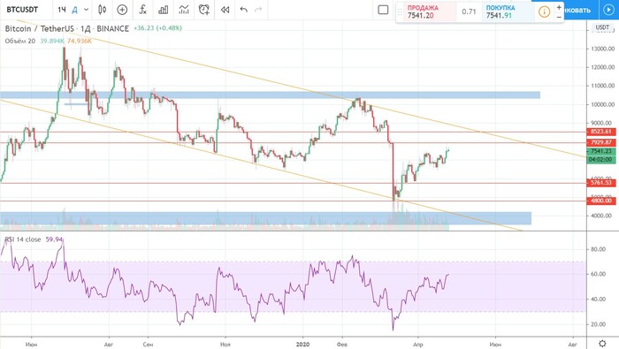
Task: Select the 1Ч hourly timeframe
Action: tap(62, 10)
